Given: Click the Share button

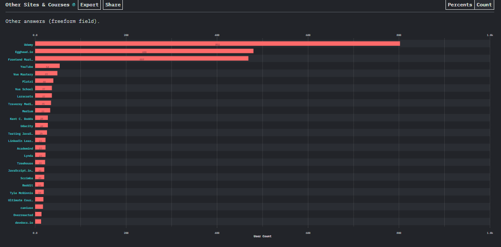Looking at the screenshot, I should [x=113, y=5].
